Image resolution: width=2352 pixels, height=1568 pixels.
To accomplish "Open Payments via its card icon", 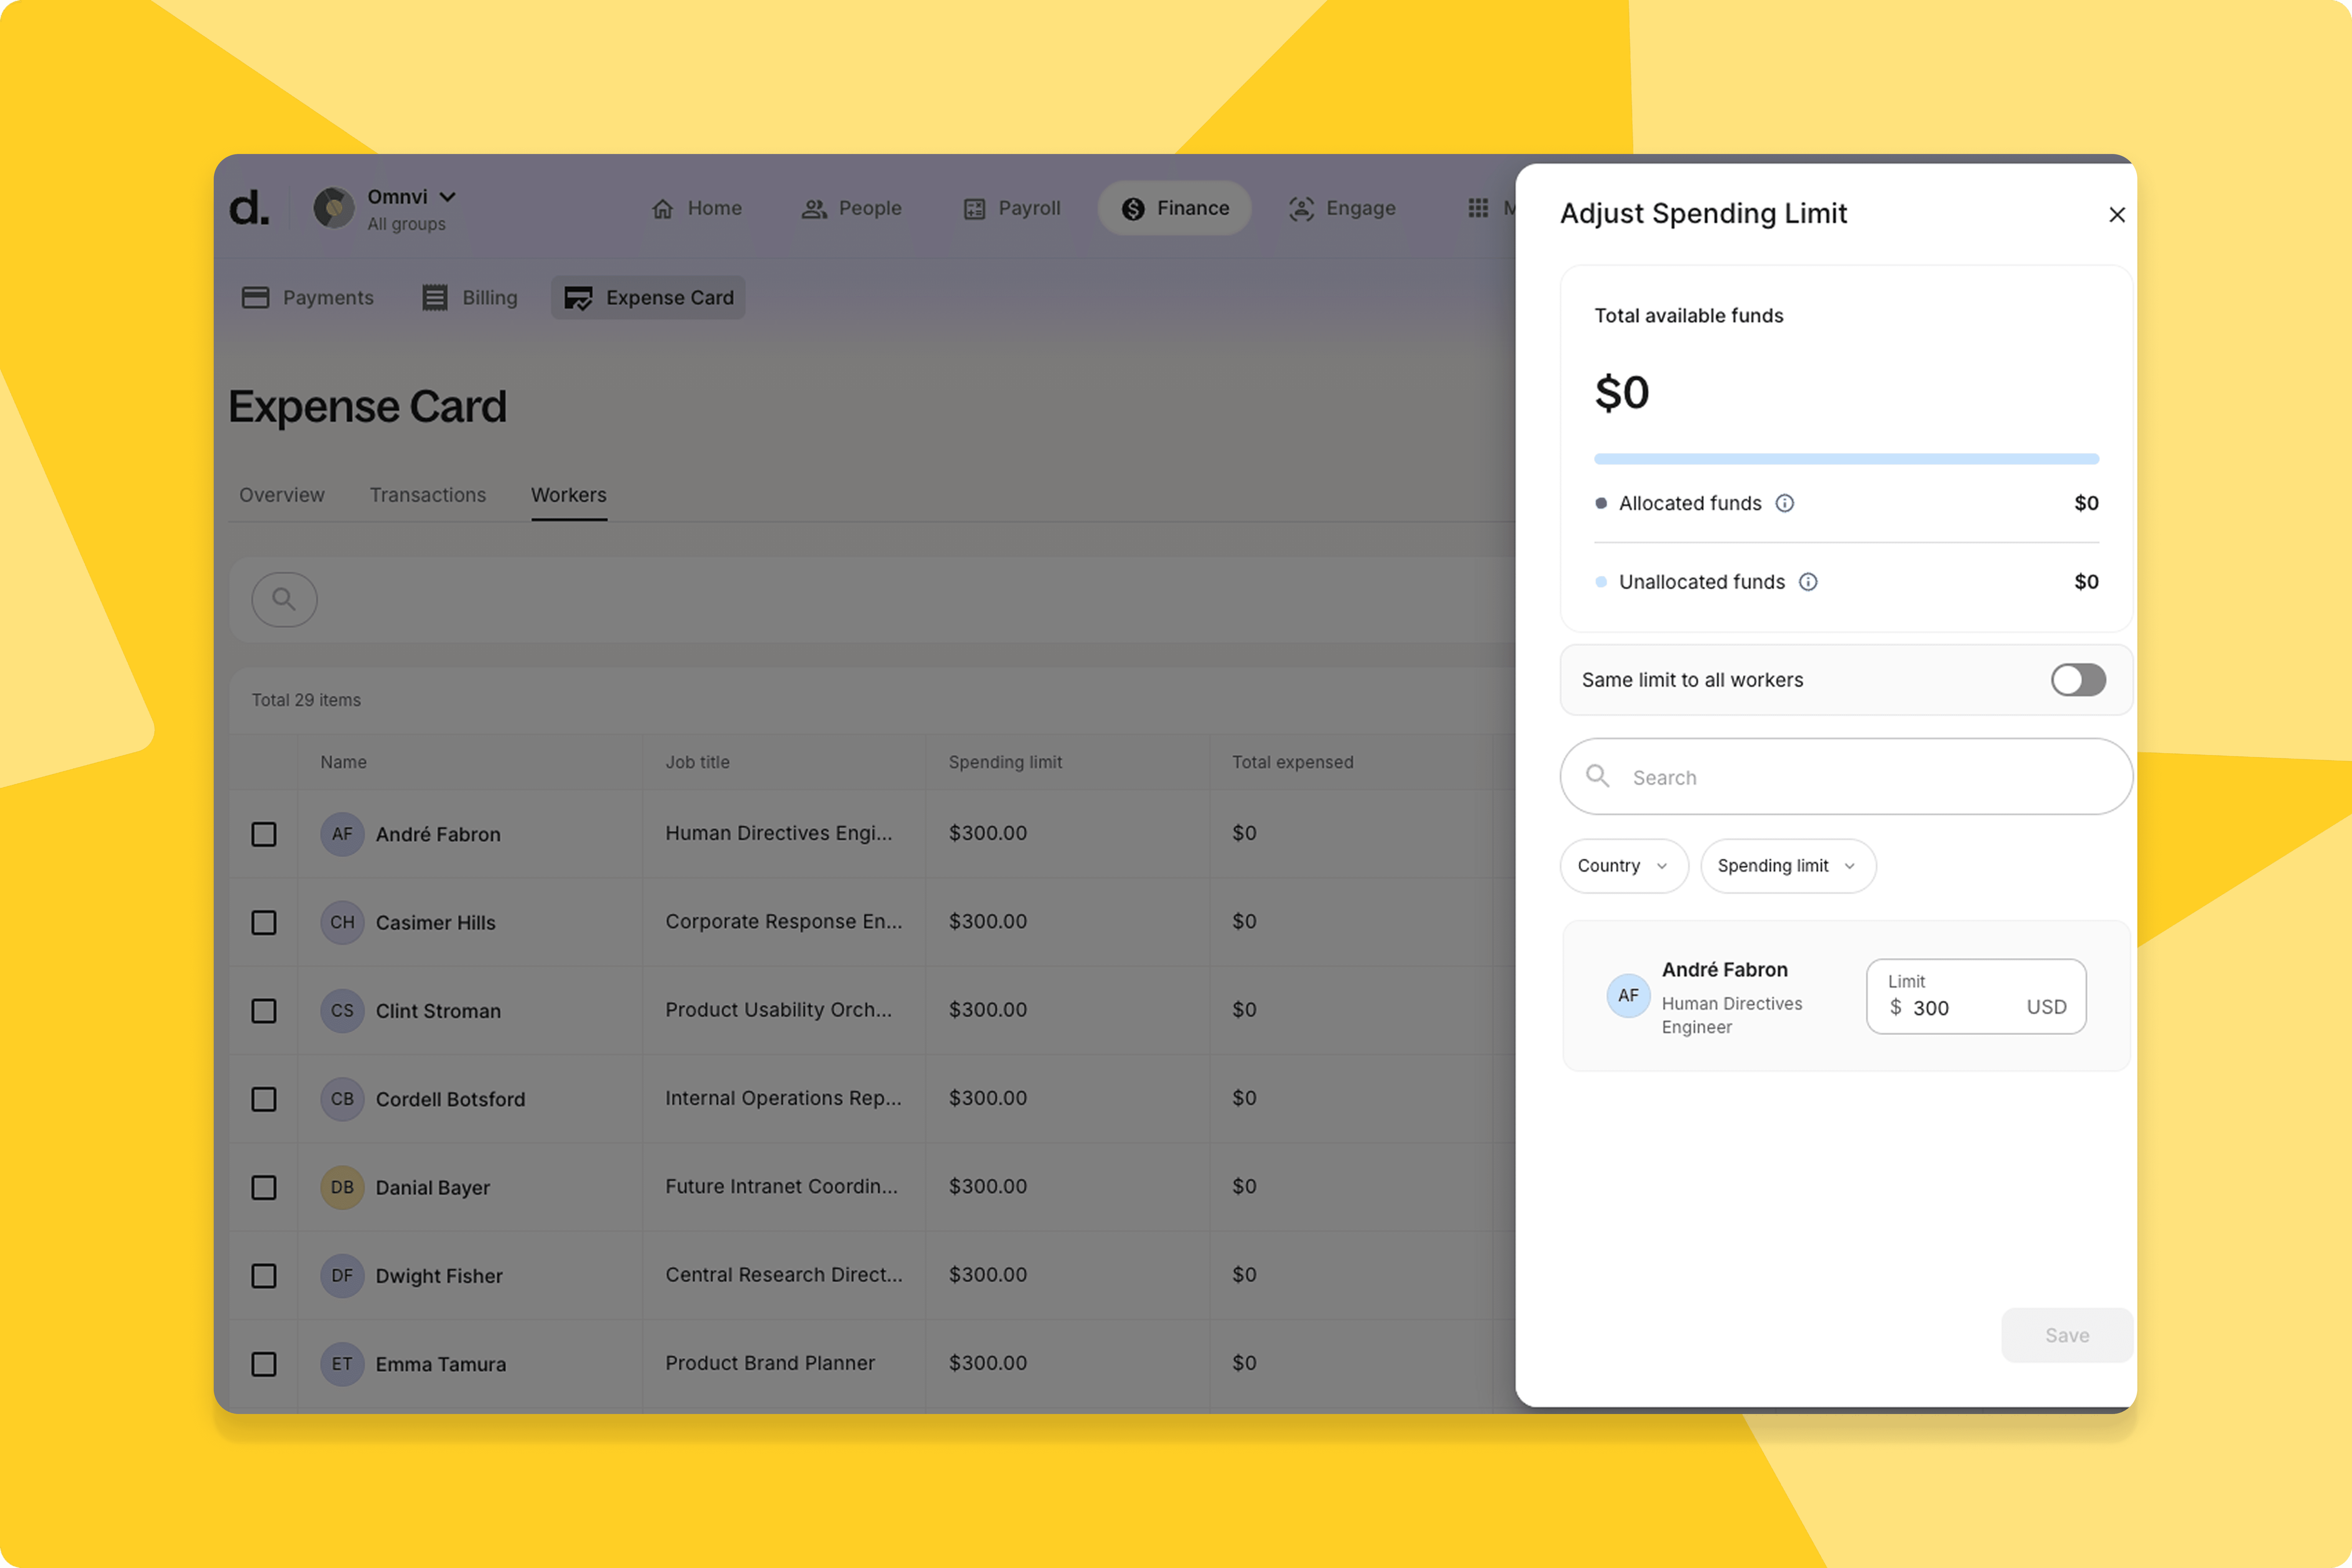I will click(x=256, y=297).
